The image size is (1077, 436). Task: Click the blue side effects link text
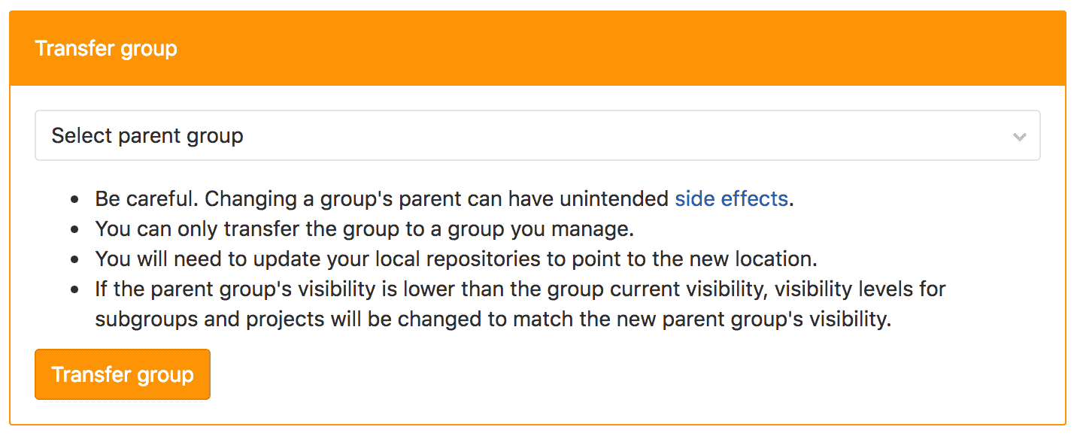(730, 198)
